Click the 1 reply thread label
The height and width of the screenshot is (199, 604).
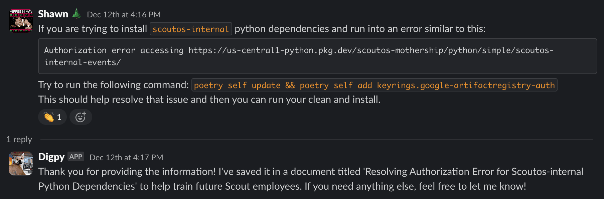pos(19,139)
